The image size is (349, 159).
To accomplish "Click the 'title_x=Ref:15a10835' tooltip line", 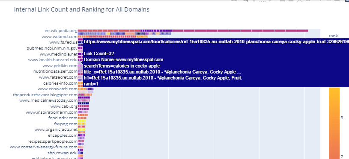I will click(x=162, y=72).
